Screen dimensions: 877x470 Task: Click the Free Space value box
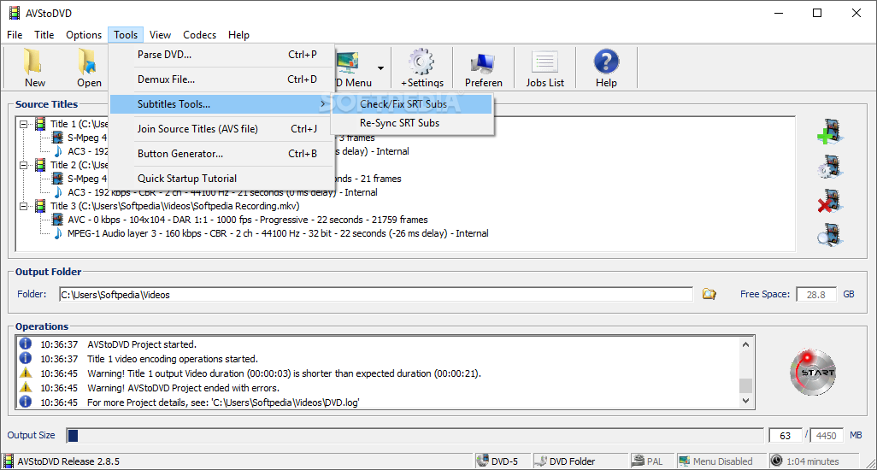[x=815, y=295]
